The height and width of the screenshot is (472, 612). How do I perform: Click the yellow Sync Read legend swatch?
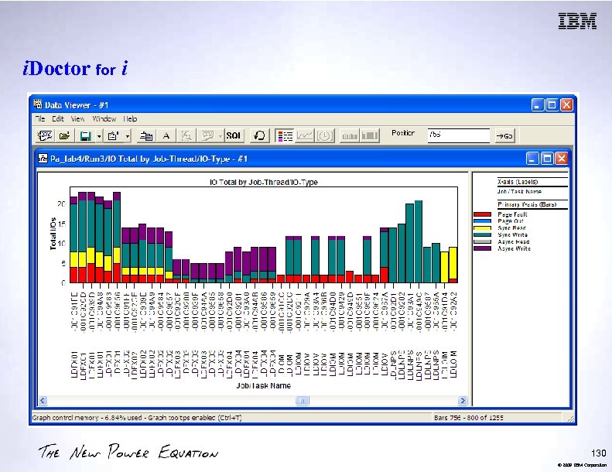(x=482, y=228)
